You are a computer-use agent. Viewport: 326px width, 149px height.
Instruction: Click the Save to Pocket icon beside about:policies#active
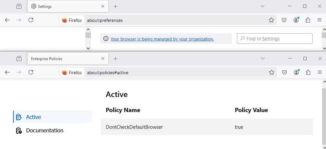284,73
